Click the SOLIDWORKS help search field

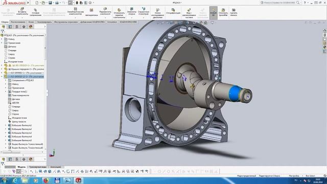point(280,3)
